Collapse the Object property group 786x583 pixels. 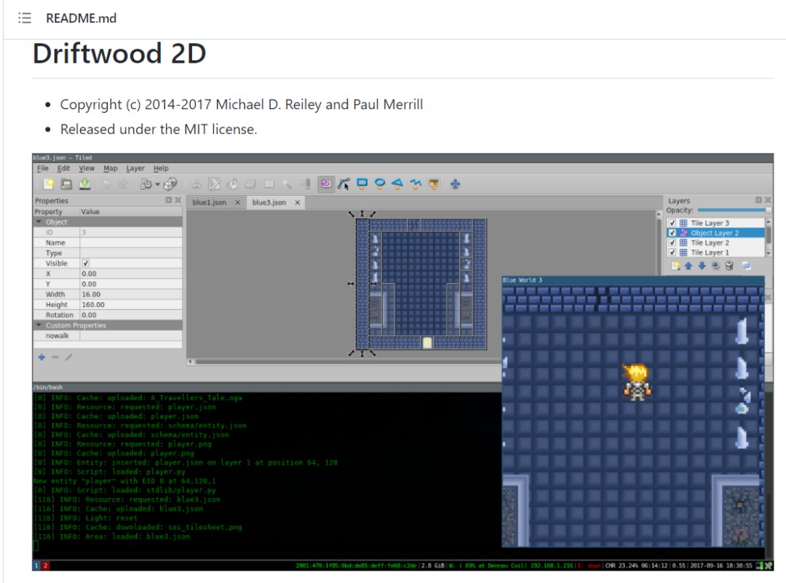coord(39,221)
